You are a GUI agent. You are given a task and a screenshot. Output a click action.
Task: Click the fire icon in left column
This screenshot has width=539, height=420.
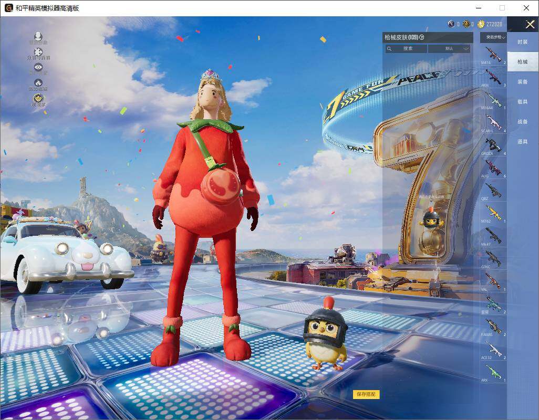tap(38, 83)
